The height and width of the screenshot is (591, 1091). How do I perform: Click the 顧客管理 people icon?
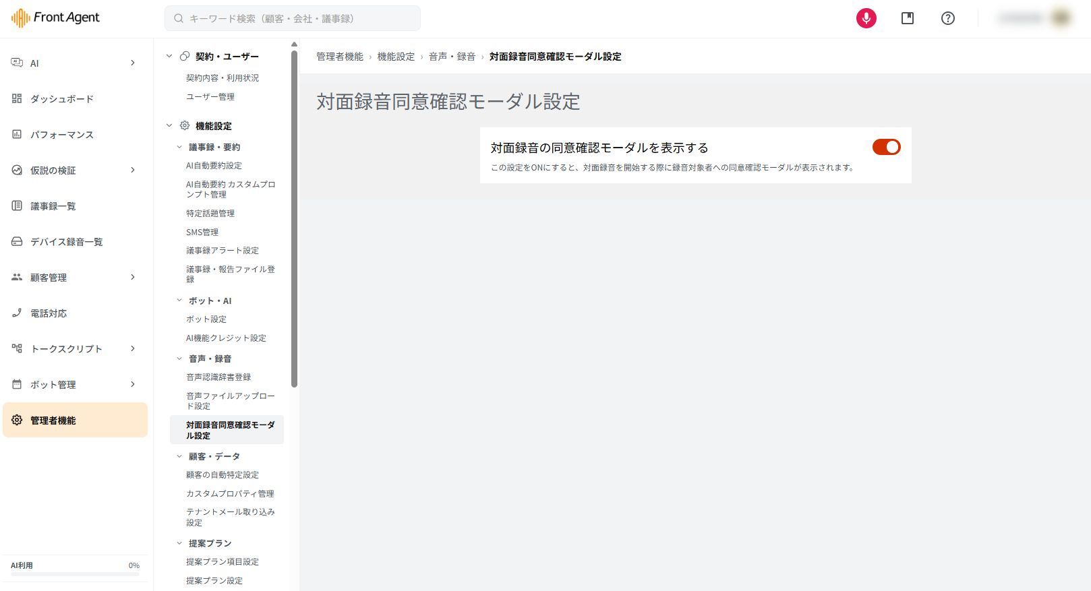click(17, 277)
